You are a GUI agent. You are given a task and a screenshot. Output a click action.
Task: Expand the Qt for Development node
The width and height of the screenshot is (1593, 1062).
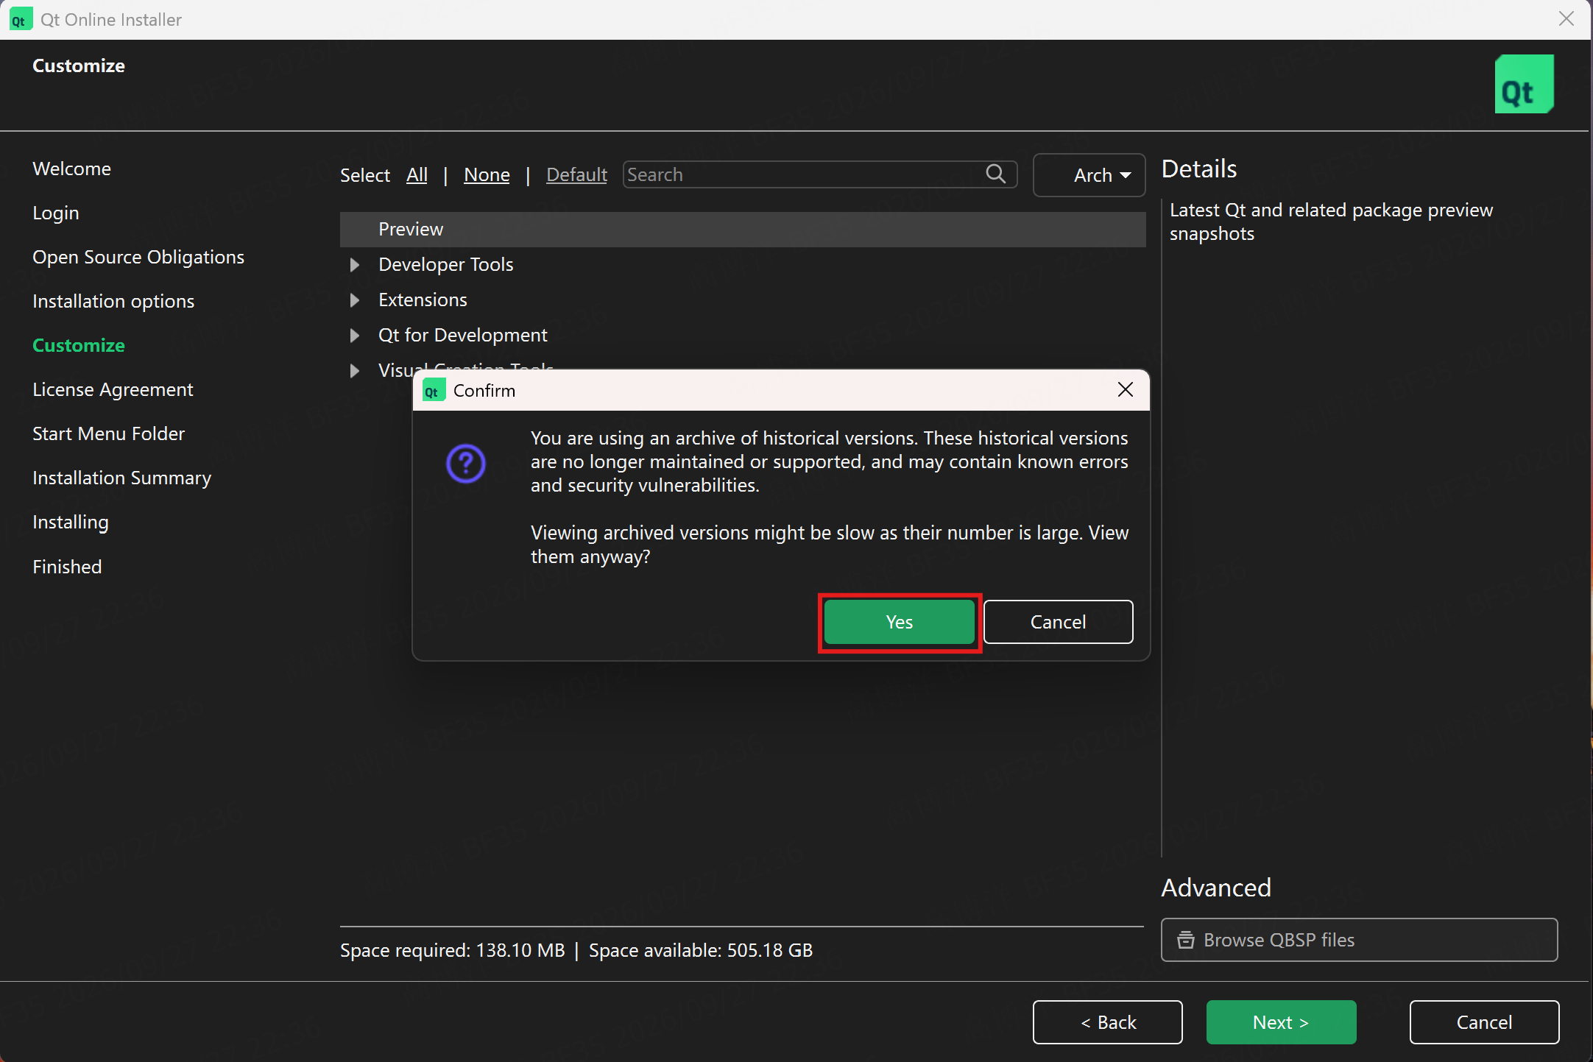click(355, 335)
